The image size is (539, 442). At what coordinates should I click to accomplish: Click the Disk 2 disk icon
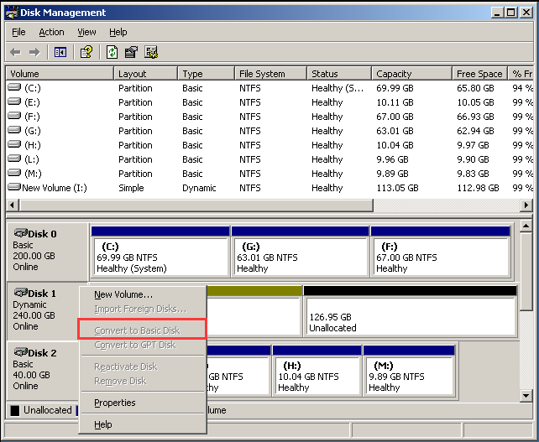click(20, 352)
